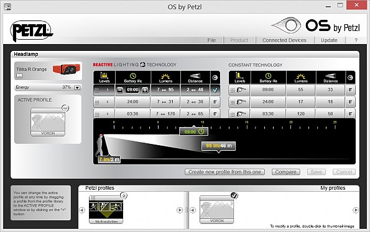Click the Tikka R Orange ellipsis icon

[19, 76]
